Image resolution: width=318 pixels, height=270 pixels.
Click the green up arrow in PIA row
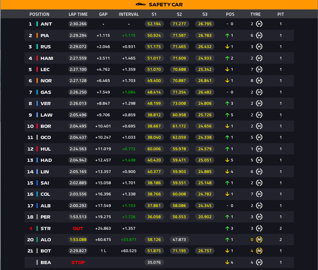click(227, 36)
